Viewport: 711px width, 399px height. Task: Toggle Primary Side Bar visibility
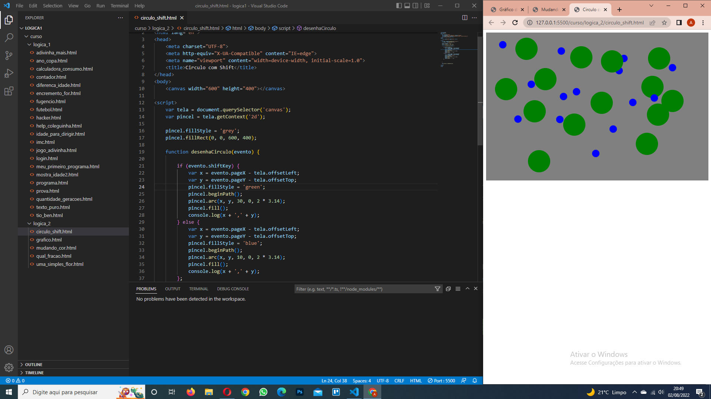pyautogui.click(x=399, y=6)
